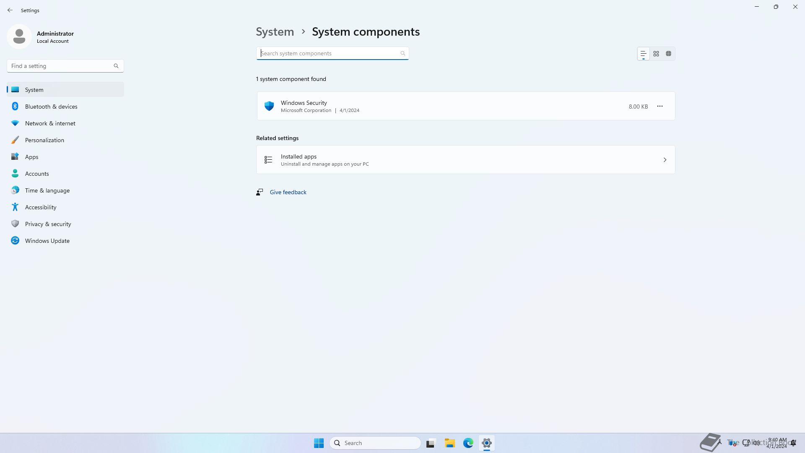Screen dimensions: 805x453
Task: Go back using the back arrow
Action: 10,10
